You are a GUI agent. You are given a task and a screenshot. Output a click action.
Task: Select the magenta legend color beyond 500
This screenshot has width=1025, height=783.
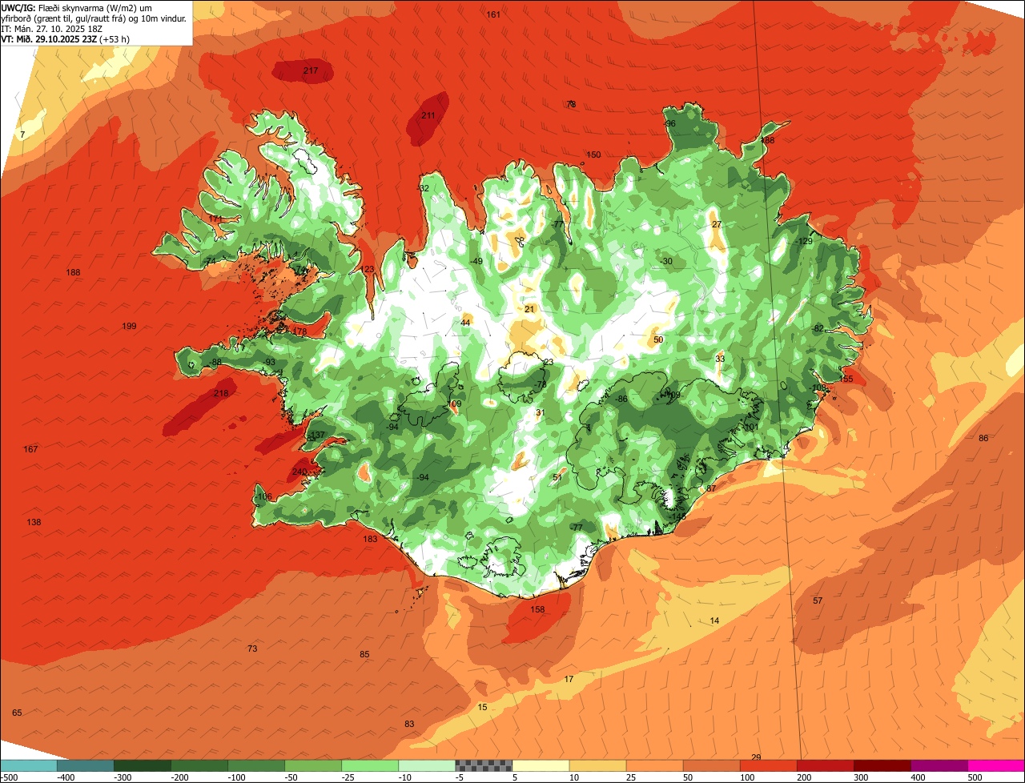coord(996,765)
